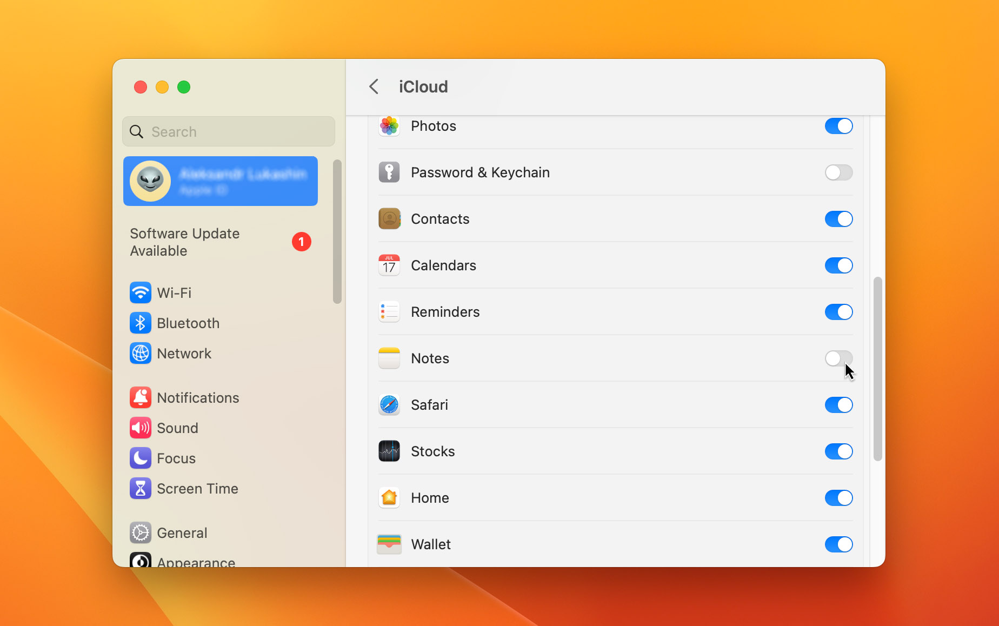Click the 'Password & Keychain' label
This screenshot has height=626, width=999.
click(480, 172)
